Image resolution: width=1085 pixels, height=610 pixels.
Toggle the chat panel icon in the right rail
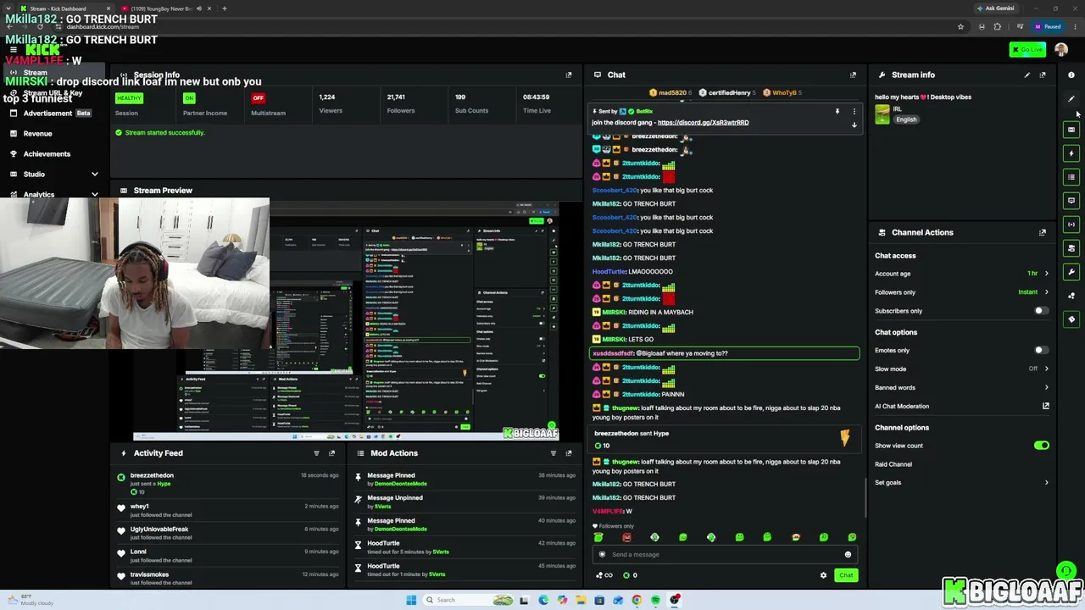tap(1071, 201)
